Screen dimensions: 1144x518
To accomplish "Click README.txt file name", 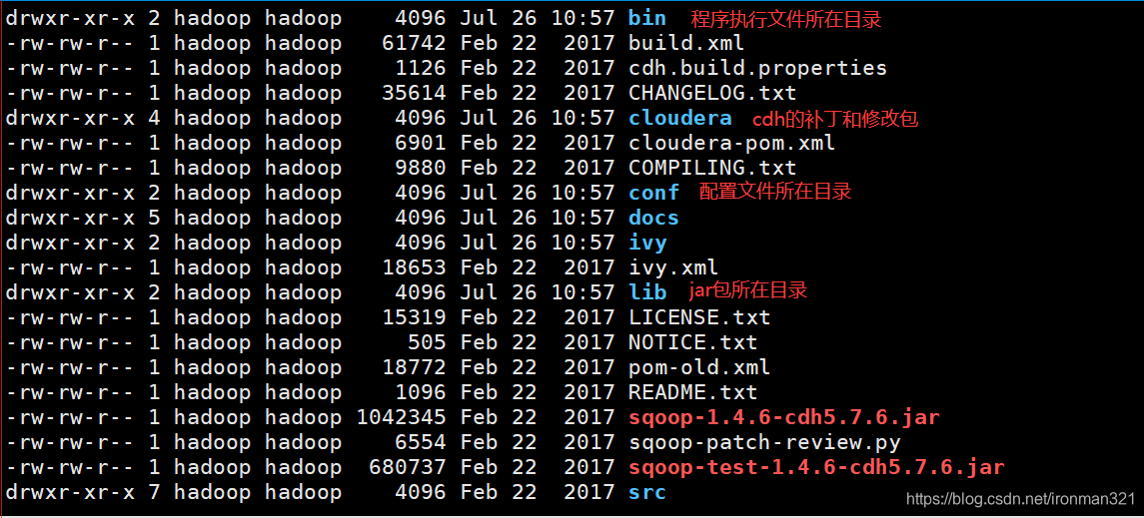I will tap(693, 392).
